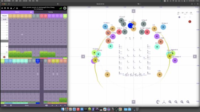Click the green signal strength bars icon
This screenshot has height=112, width=200.
coord(60,8)
